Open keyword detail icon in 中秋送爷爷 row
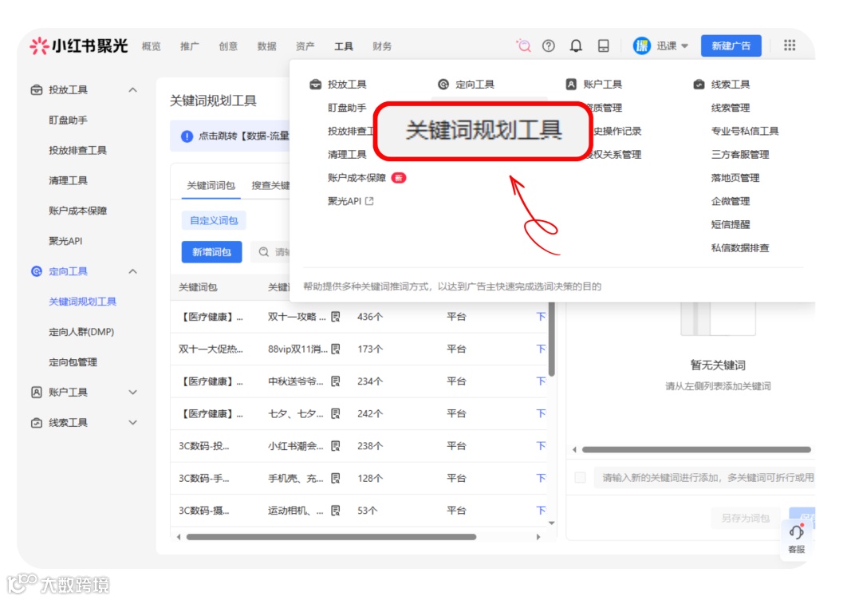This screenshot has height=600, width=843. 336,381
